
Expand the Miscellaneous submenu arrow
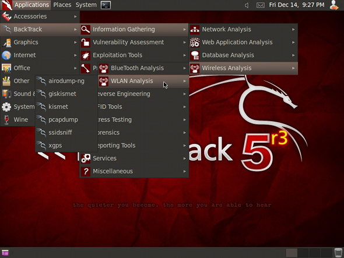pyautogui.click(x=184, y=171)
